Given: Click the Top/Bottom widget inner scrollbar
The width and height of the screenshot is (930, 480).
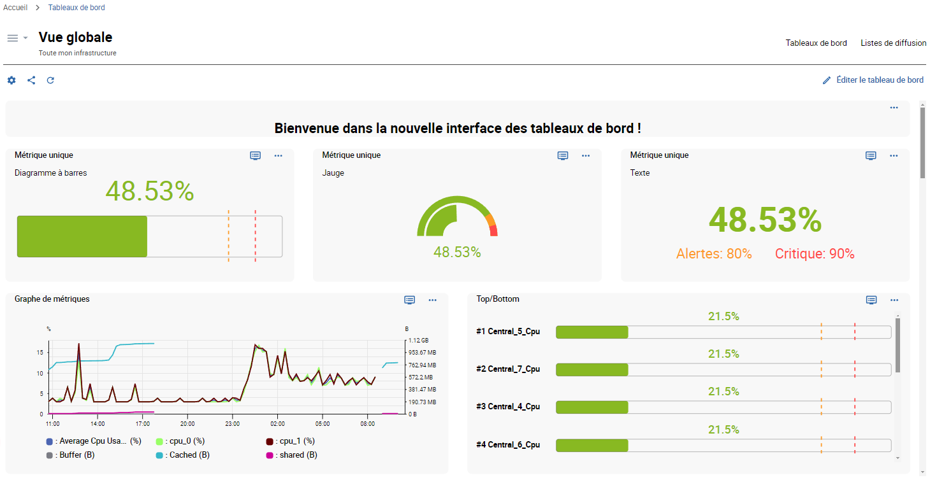Looking at the screenshot, I should tap(898, 346).
